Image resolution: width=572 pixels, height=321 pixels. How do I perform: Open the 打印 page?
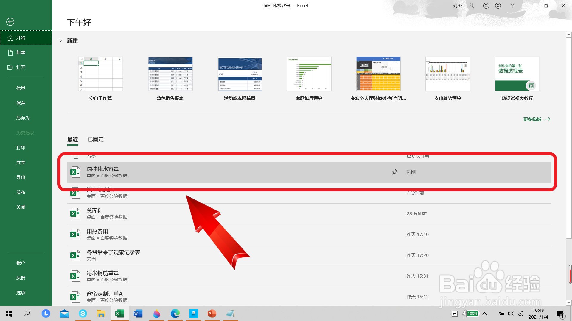point(26,148)
